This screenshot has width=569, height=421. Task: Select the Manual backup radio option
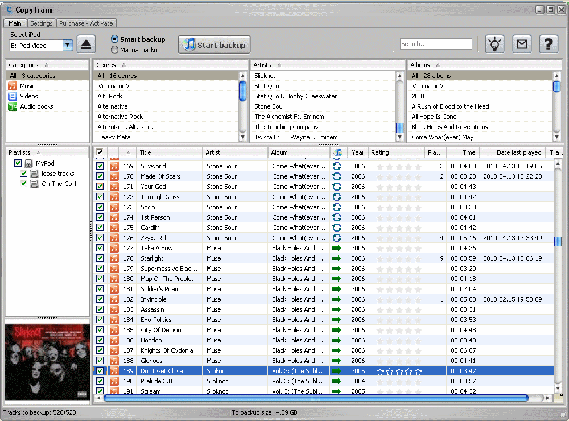pyautogui.click(x=115, y=49)
